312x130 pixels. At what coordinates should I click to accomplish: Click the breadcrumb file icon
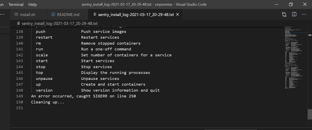pos(19,23)
